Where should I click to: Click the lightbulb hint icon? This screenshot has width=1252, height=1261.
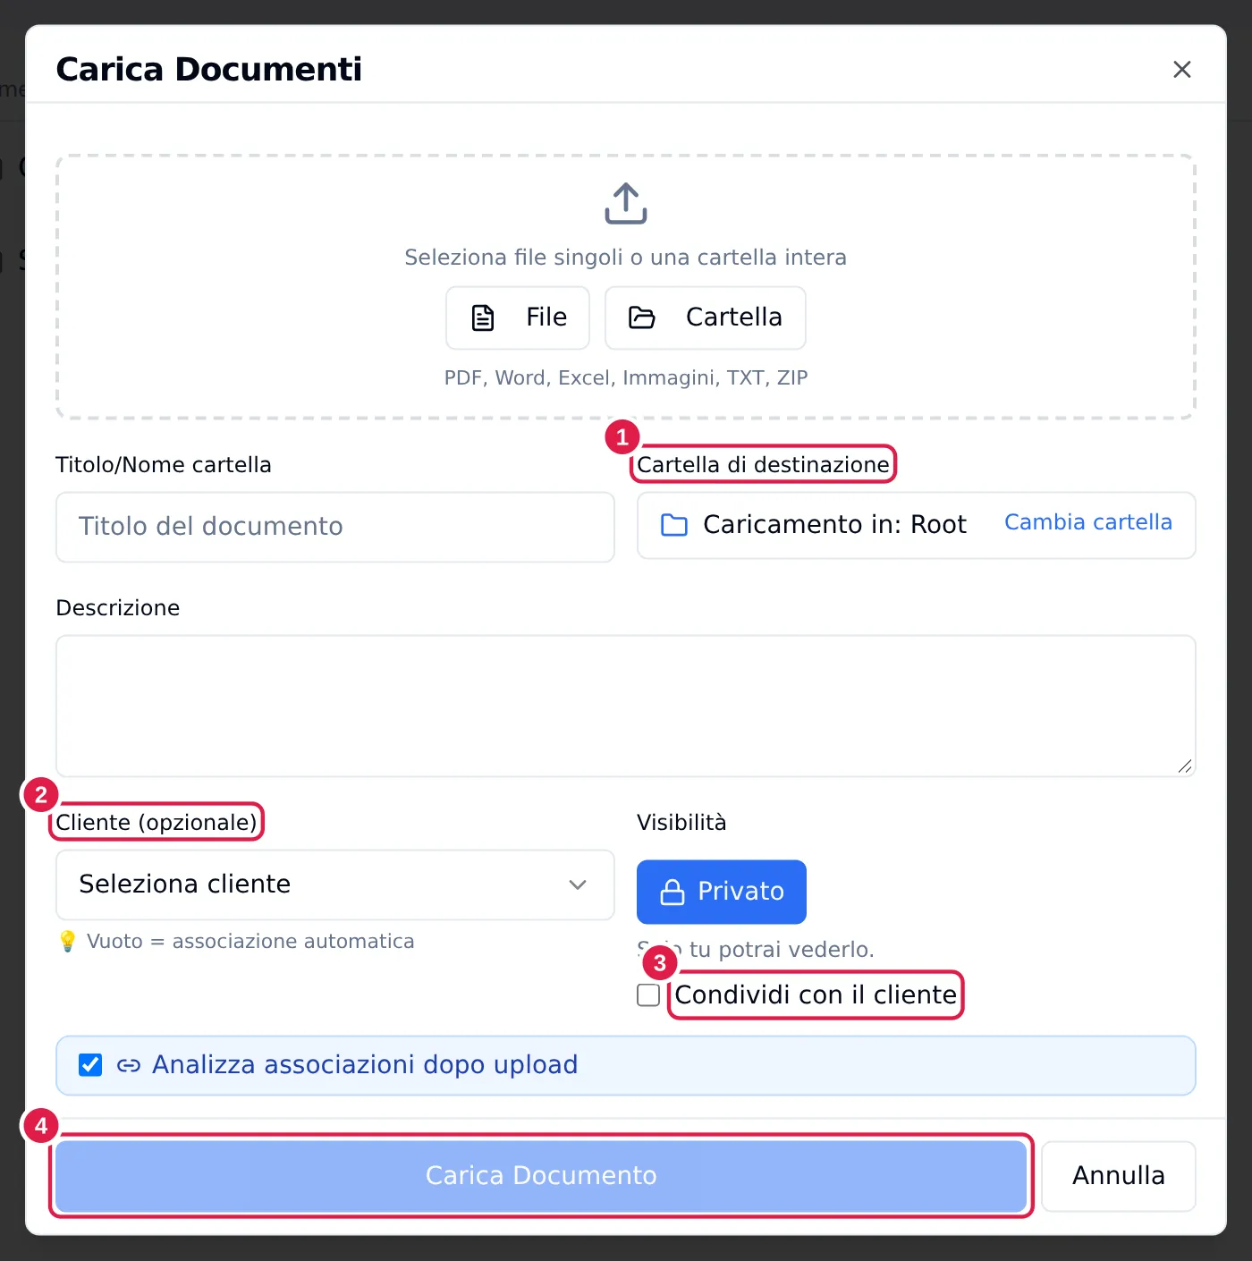pos(68,942)
